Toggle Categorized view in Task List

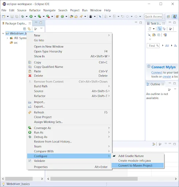tap(160, 29)
